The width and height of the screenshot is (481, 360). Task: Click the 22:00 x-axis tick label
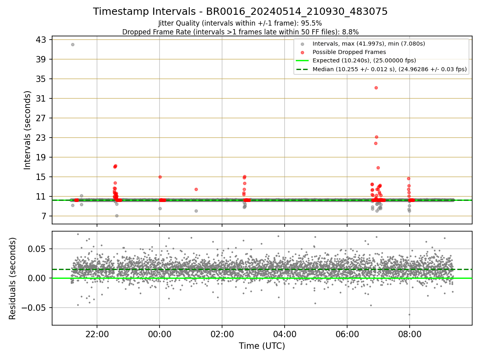click(x=97, y=334)
